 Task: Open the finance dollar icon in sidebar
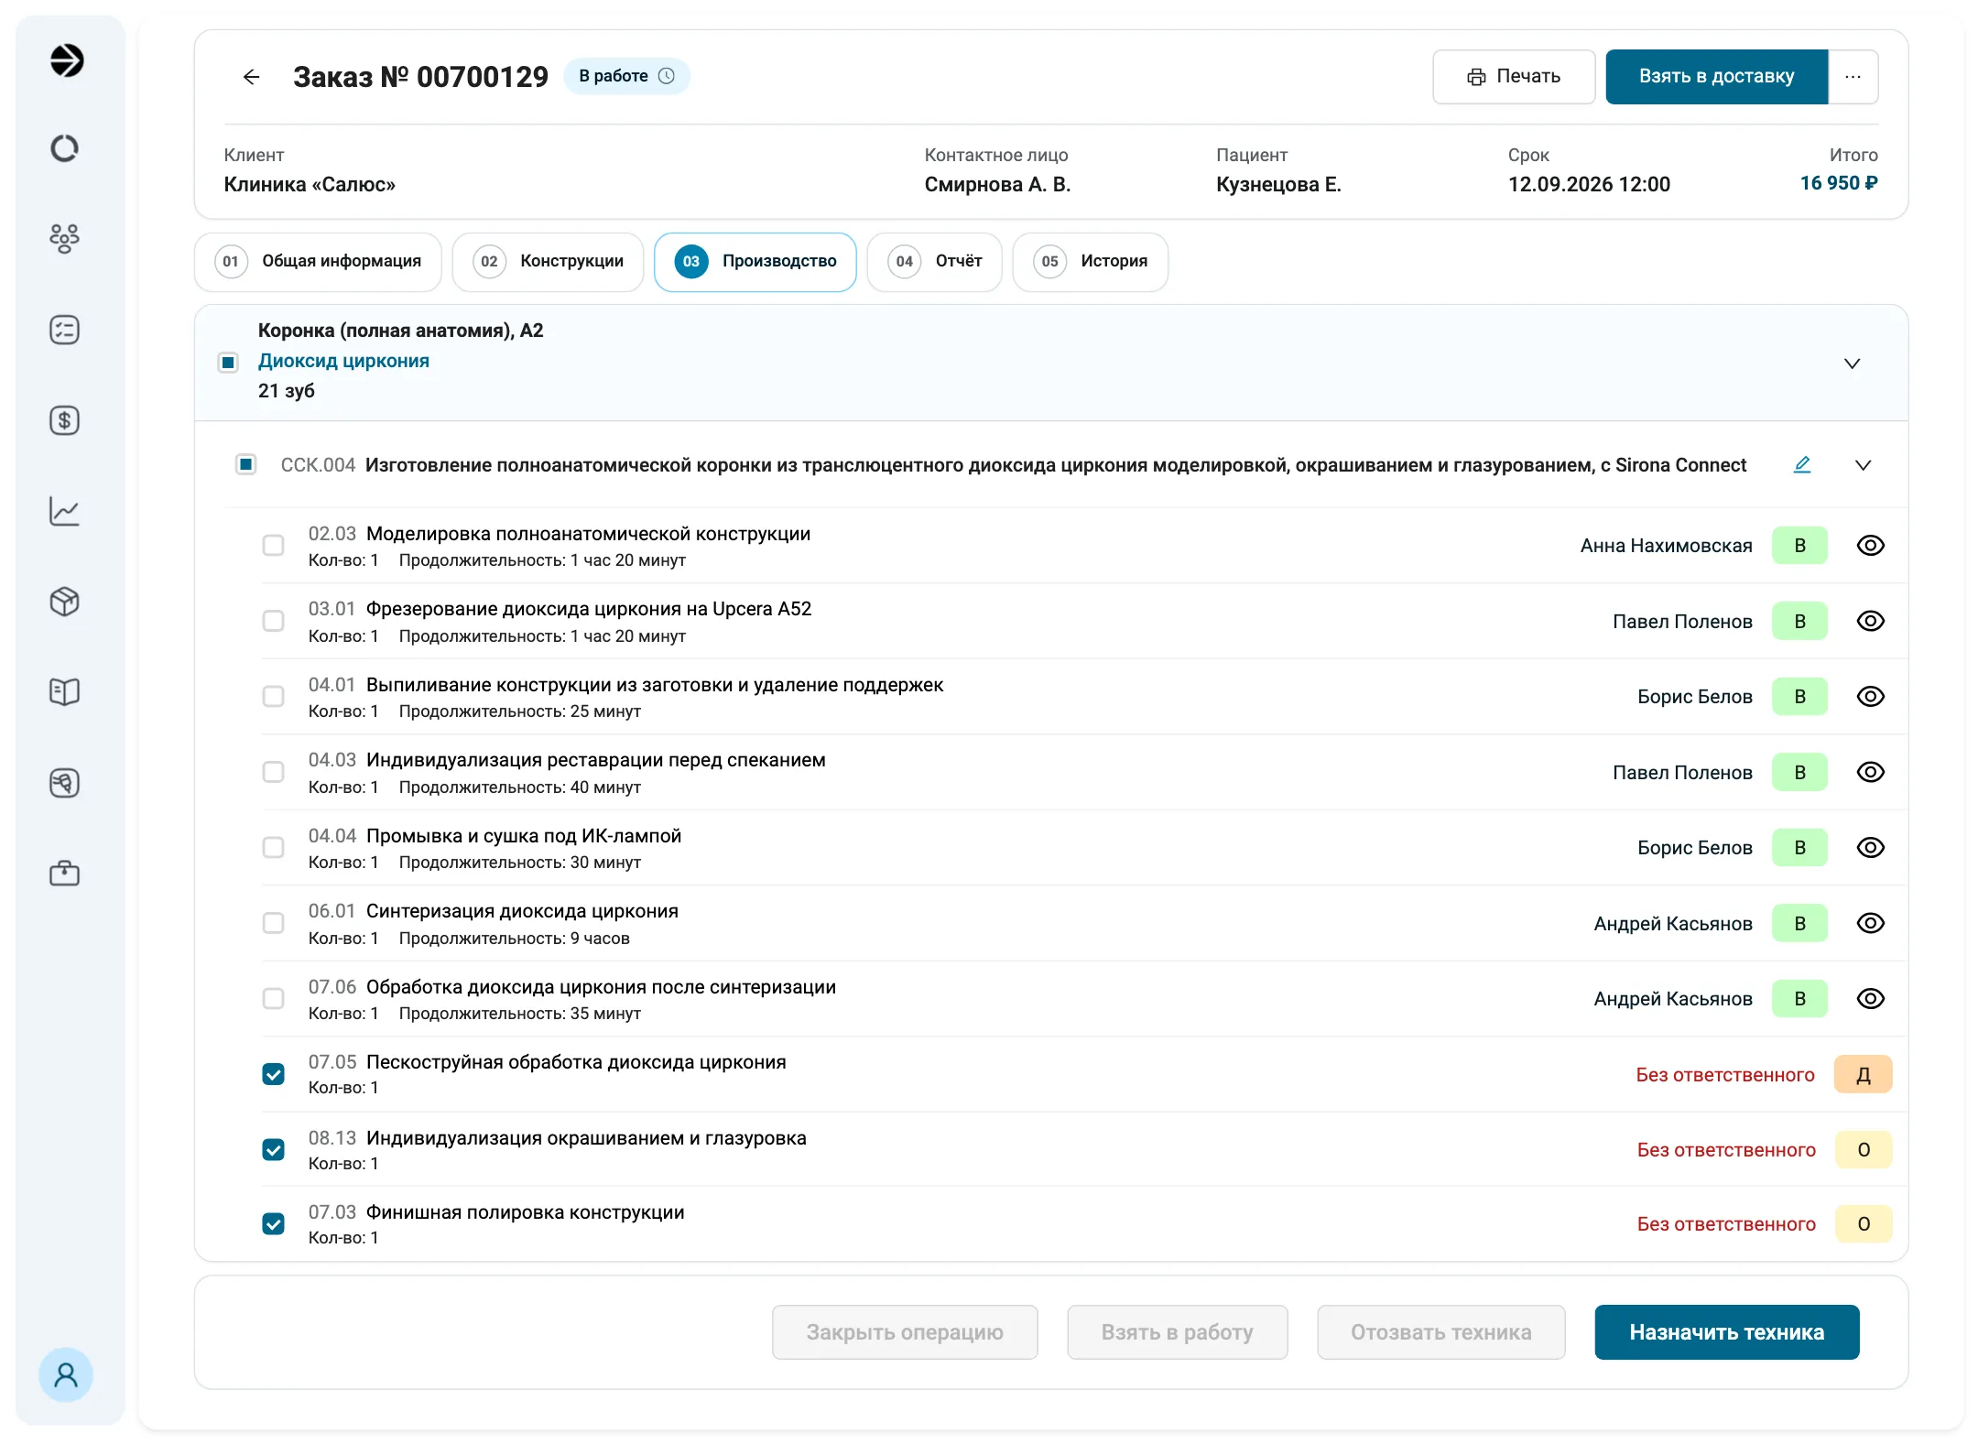64,420
